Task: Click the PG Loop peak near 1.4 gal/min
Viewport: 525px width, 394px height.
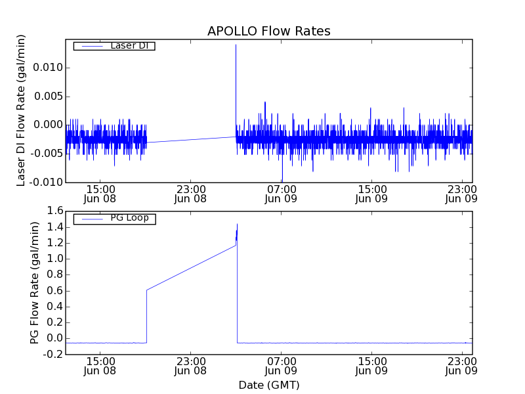Action: [x=237, y=225]
